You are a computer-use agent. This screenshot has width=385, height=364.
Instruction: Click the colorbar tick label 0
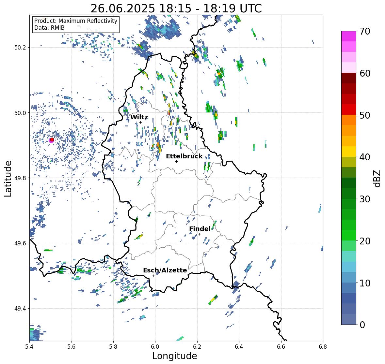(362, 325)
